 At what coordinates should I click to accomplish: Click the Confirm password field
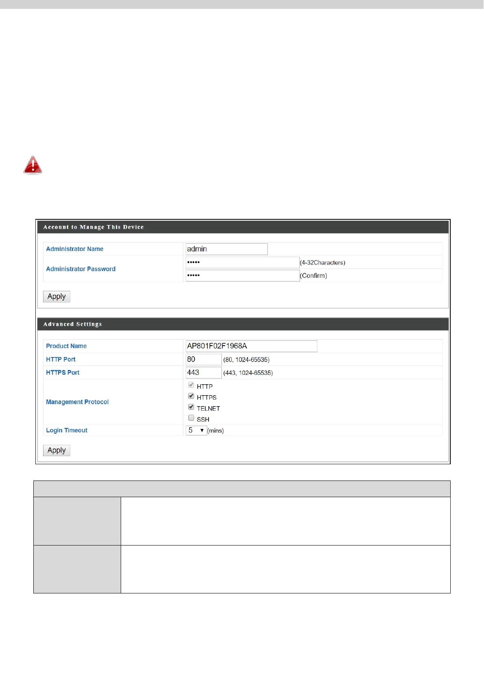click(x=243, y=275)
